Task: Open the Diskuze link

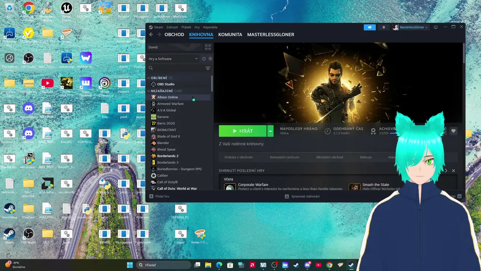Action: (366, 157)
